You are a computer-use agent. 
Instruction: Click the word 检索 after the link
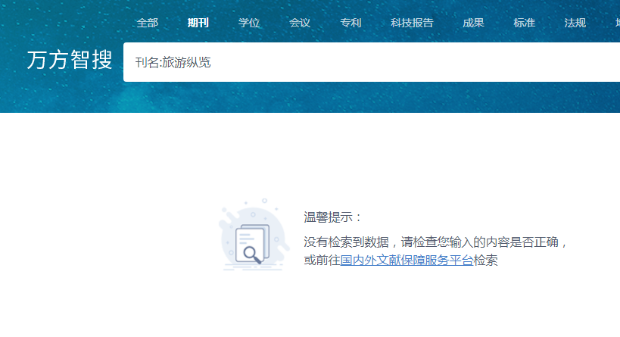(x=486, y=261)
